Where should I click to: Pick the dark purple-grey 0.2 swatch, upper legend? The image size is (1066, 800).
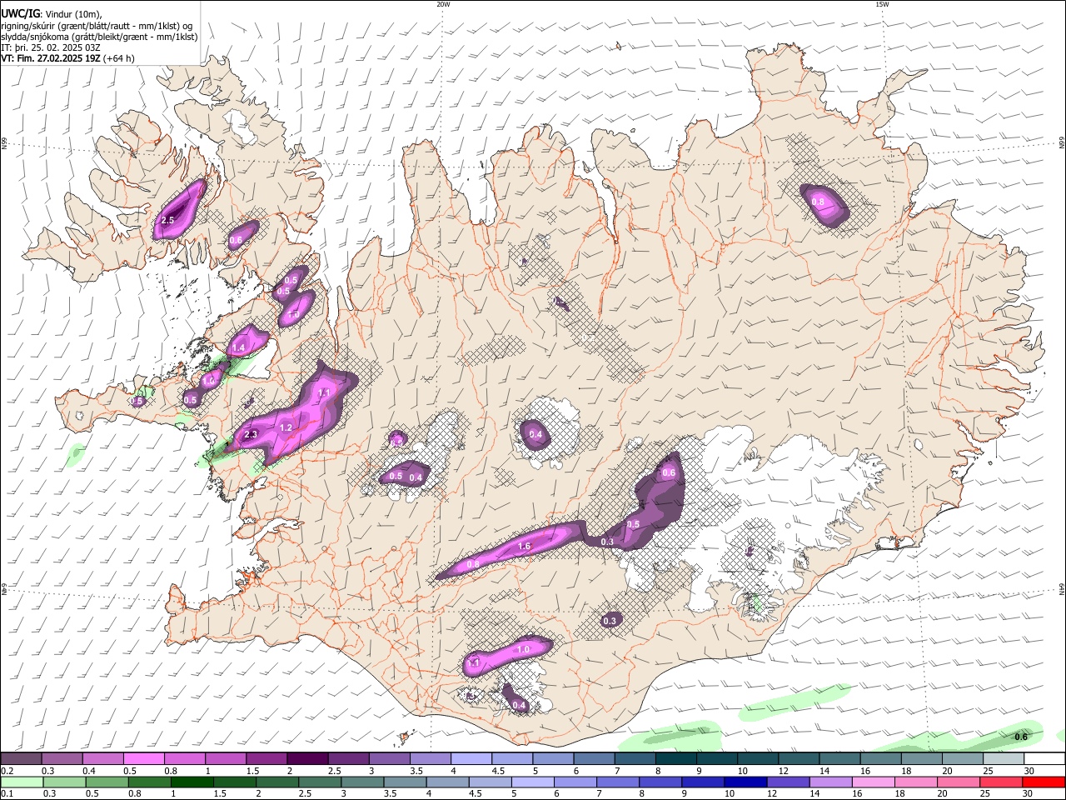[22, 758]
